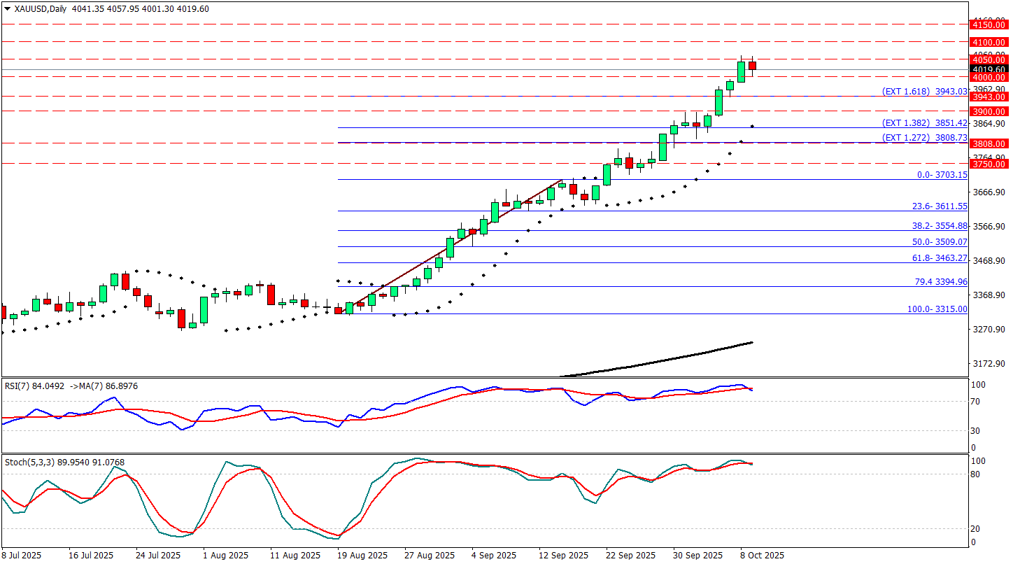Select the 100.0 Fibonacci level 3315.00 label
Screen dimensions: 1013x564
[937, 309]
